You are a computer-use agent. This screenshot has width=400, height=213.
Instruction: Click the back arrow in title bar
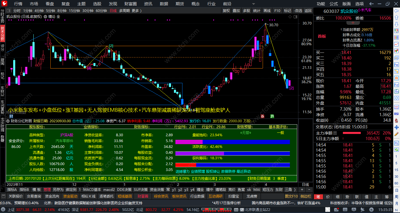coord(371,4)
